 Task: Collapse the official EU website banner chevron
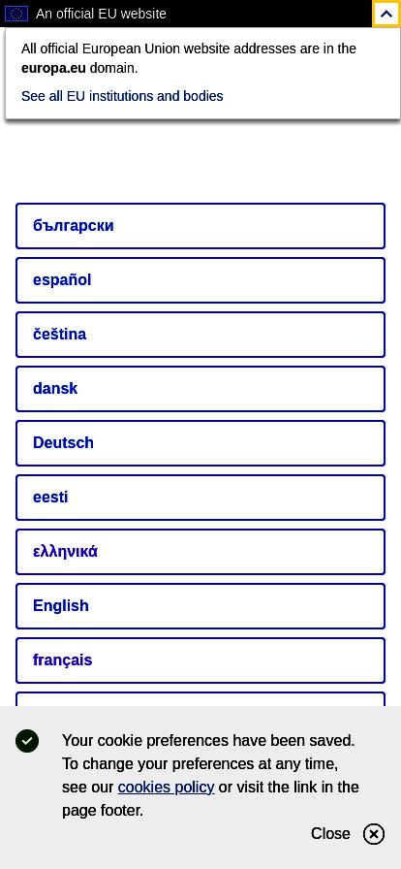386,14
